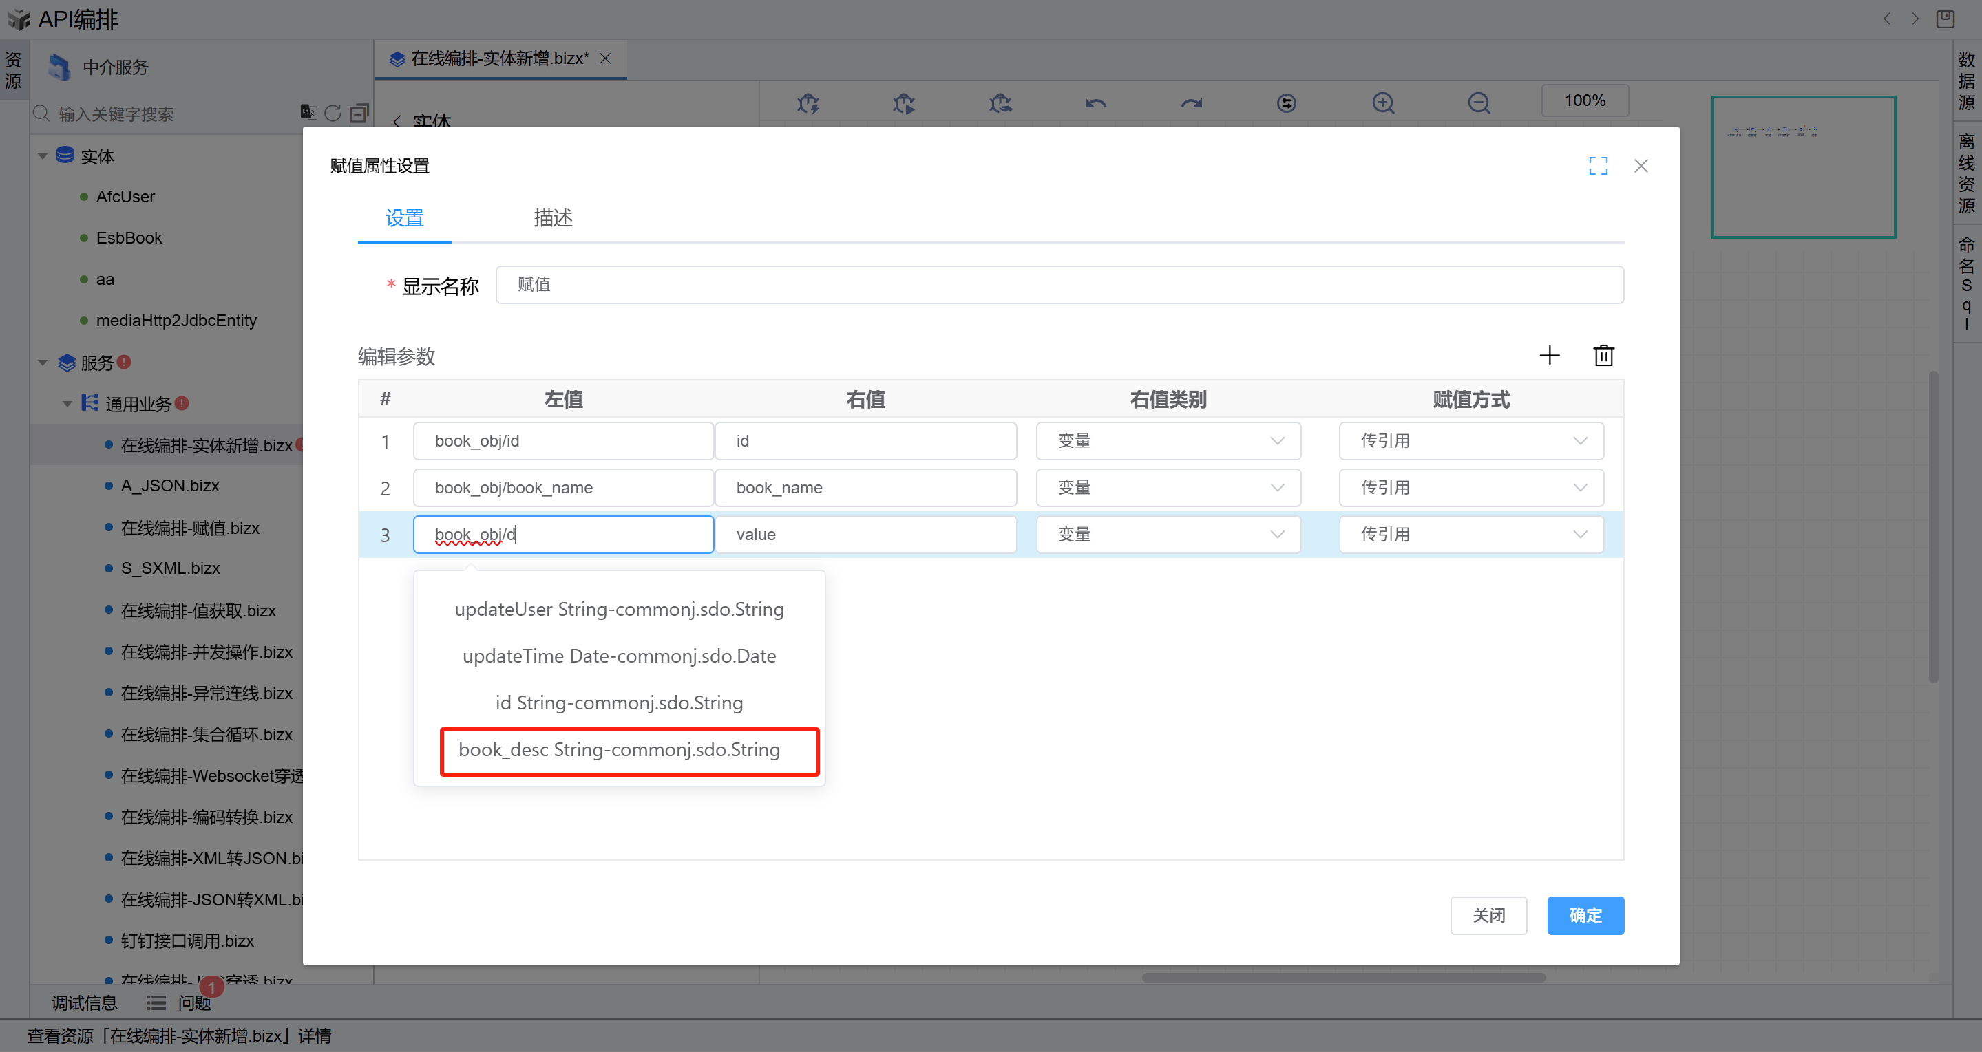This screenshot has width=1982, height=1052.
Task: Click the 确定 button
Action: (1585, 915)
